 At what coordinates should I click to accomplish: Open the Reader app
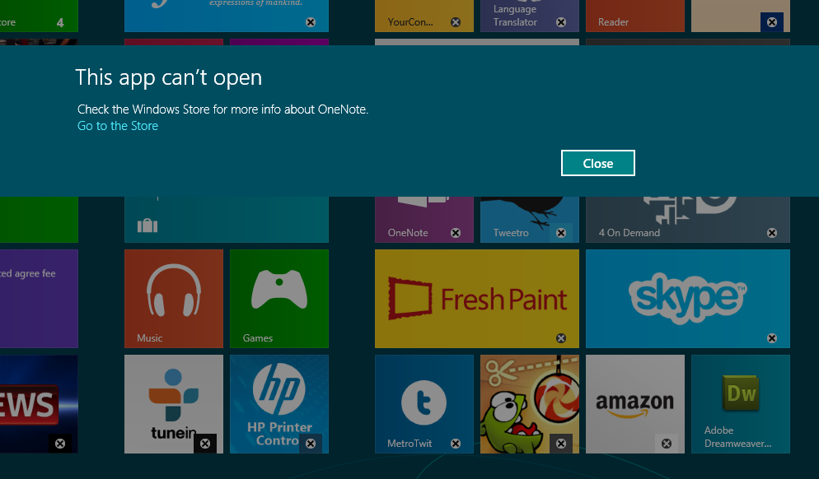coord(634,15)
